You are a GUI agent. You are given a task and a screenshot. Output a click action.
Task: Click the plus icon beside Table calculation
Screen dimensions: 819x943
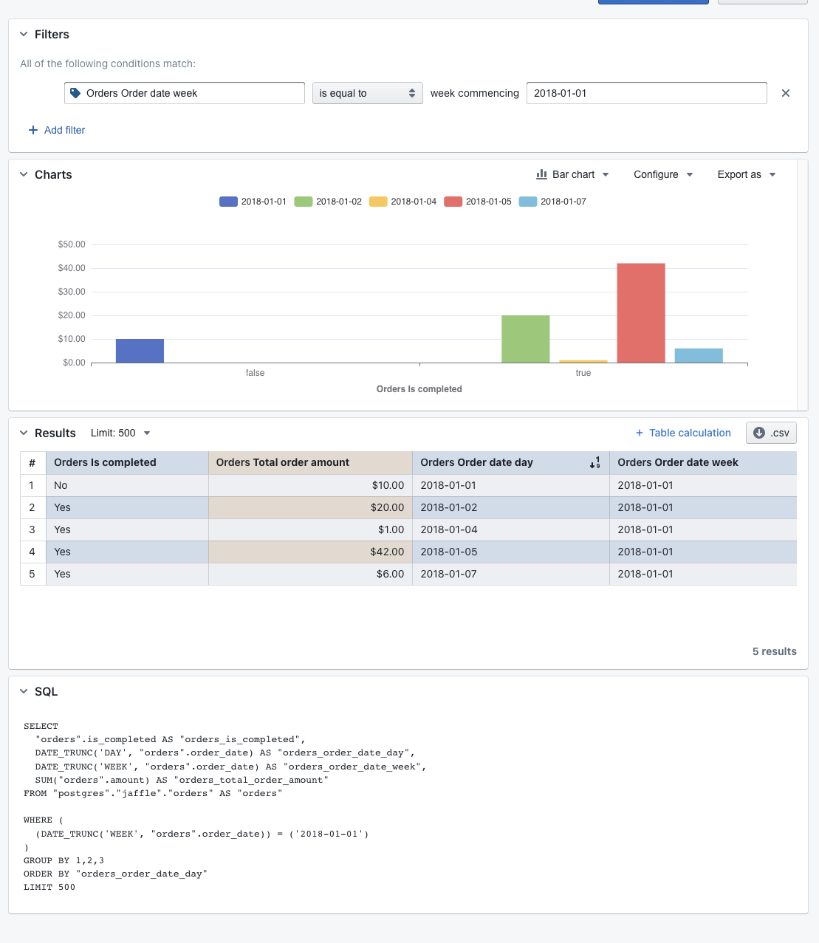(638, 433)
